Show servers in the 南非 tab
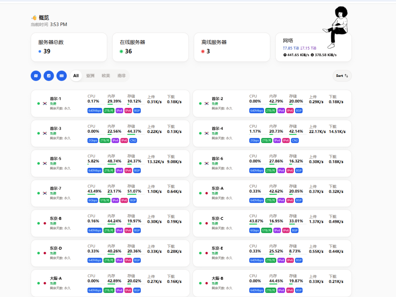The width and height of the screenshot is (396, 297). pyautogui.click(x=121, y=76)
